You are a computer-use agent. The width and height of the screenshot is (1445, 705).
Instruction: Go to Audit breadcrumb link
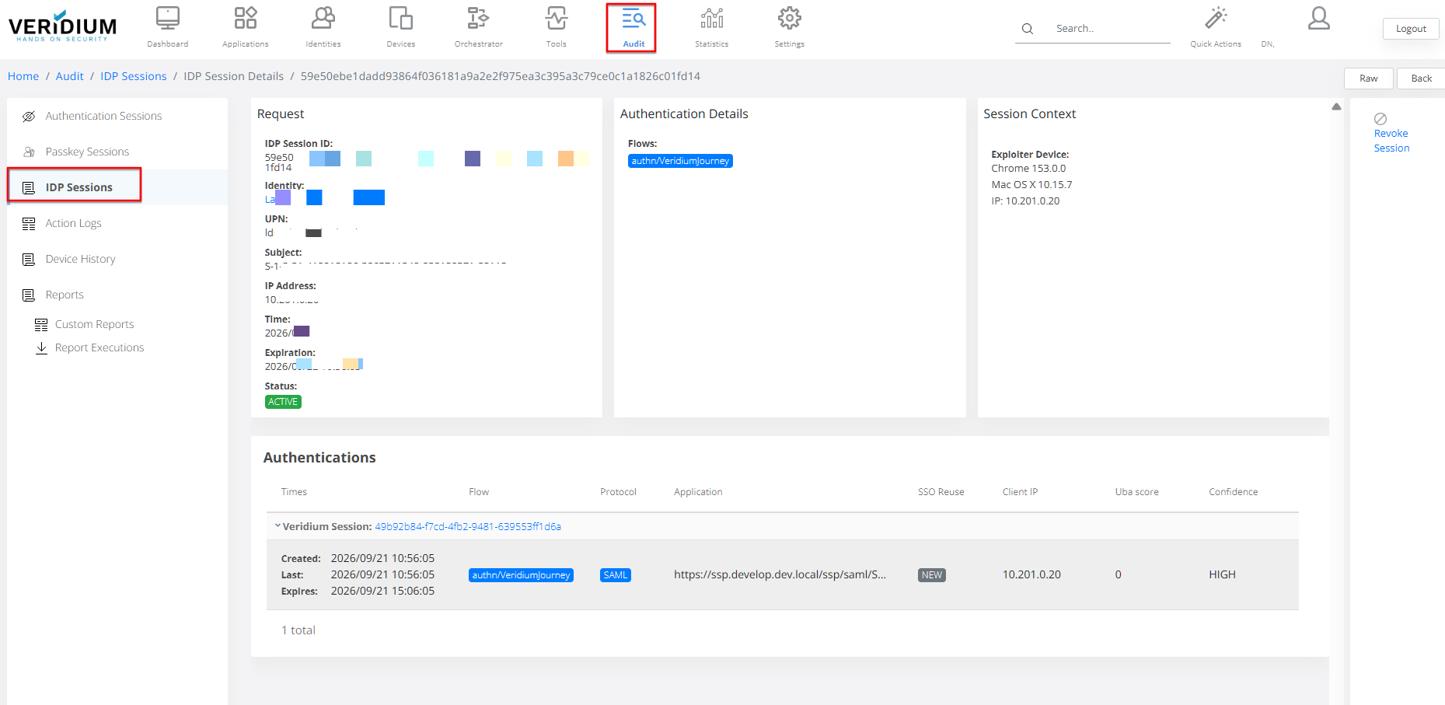(x=69, y=76)
